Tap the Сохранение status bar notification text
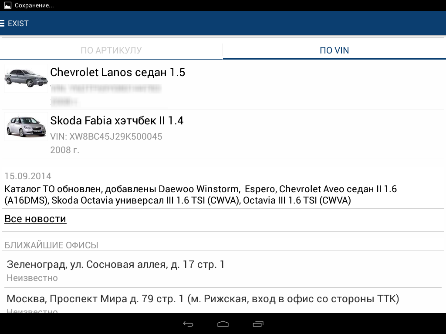 pos(34,6)
